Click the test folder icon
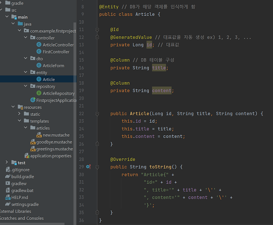 point(14,162)
